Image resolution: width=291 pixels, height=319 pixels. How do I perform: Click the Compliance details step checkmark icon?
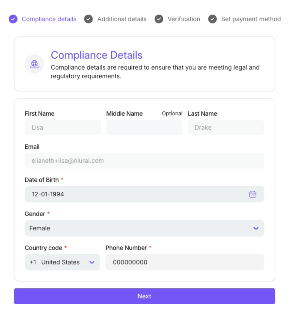pyautogui.click(x=13, y=19)
